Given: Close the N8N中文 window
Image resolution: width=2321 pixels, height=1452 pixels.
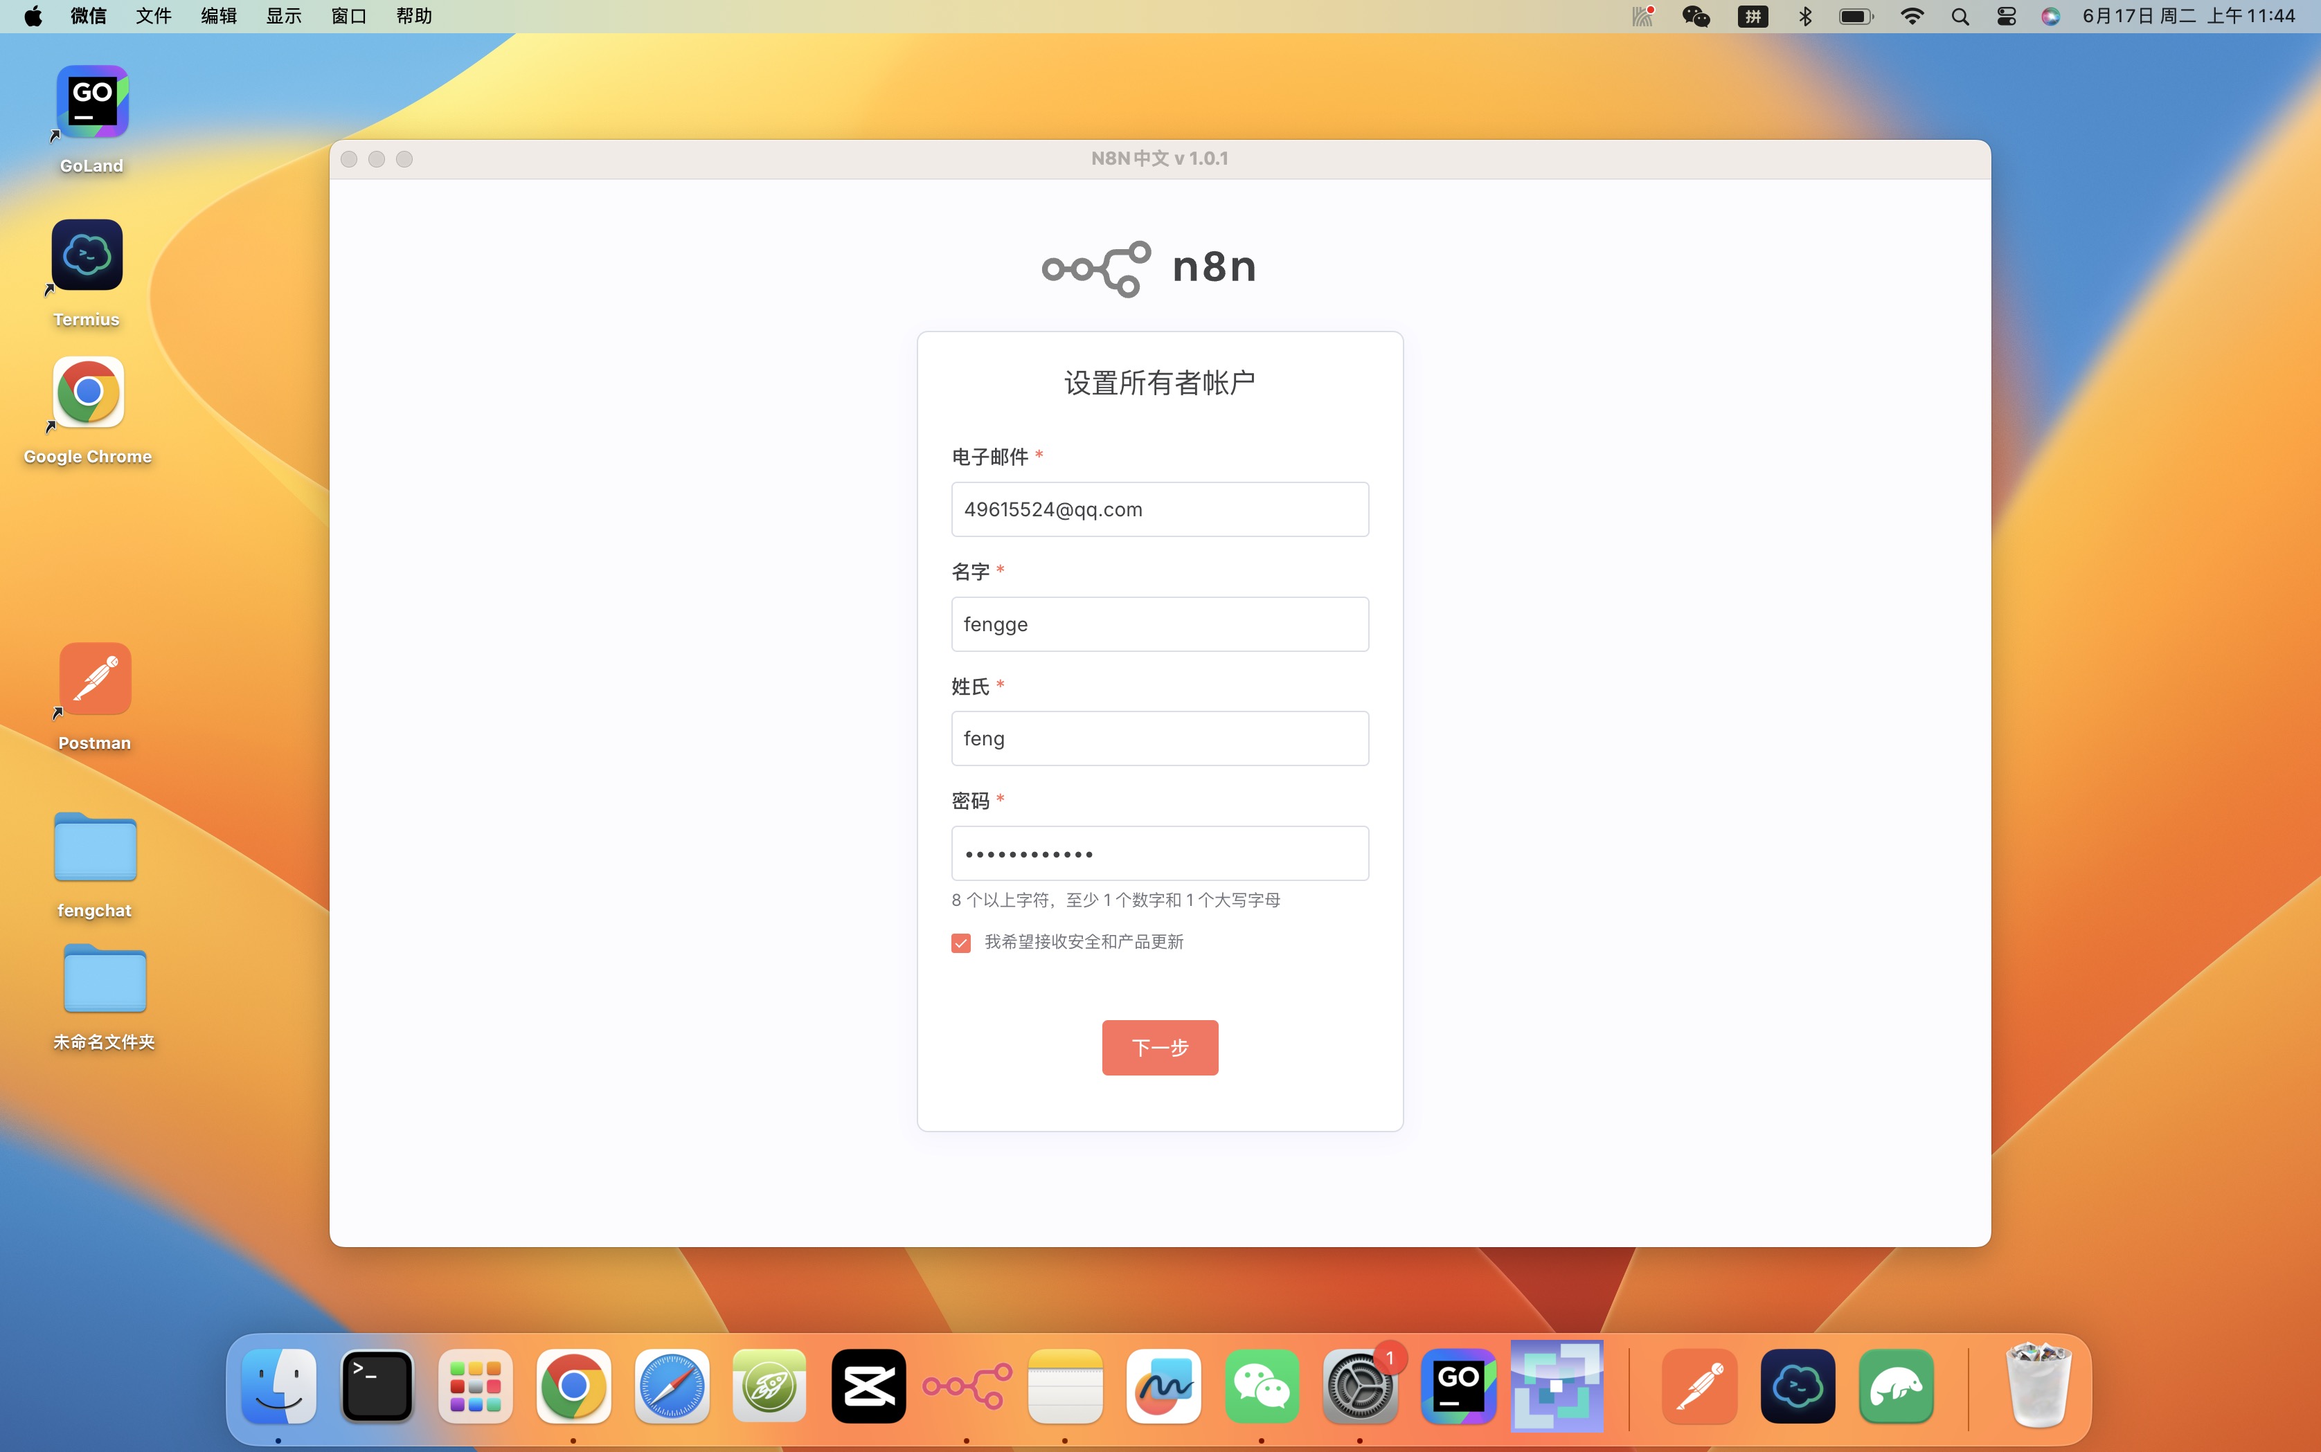Looking at the screenshot, I should pyautogui.click(x=350, y=159).
